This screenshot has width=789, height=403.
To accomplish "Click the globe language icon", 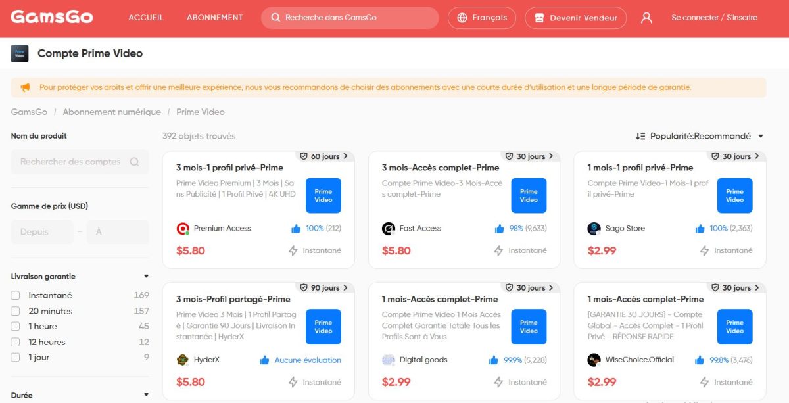I will 462,18.
